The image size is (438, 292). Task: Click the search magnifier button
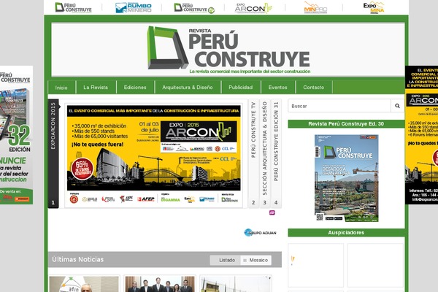[397, 106]
